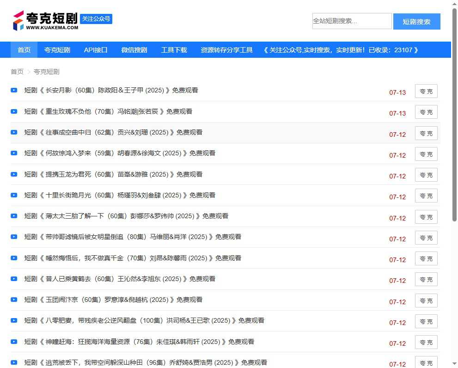458x368 pixels.
Task: Click the video icon next to 薄太太三胎了解一下
Action: (x=13, y=216)
